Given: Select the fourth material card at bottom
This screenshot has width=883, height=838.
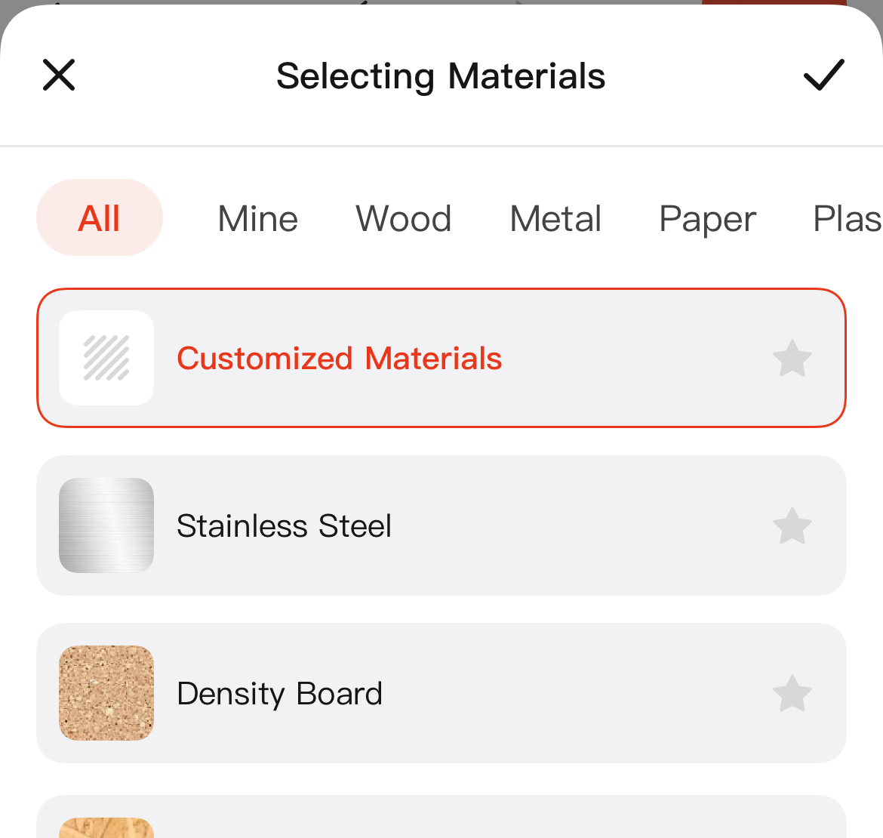Looking at the screenshot, I should click(x=441, y=818).
